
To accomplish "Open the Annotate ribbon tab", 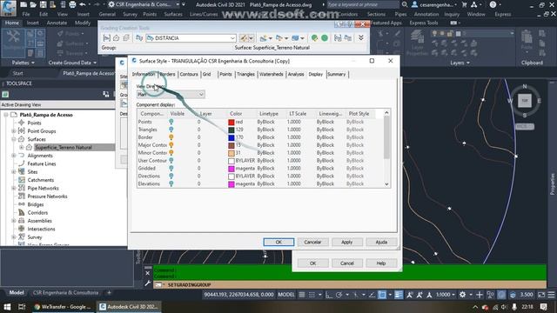I will tap(57, 23).
